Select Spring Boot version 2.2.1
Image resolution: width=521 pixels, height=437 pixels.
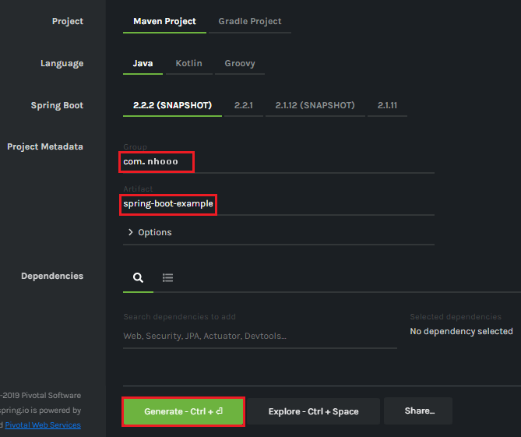[244, 105]
